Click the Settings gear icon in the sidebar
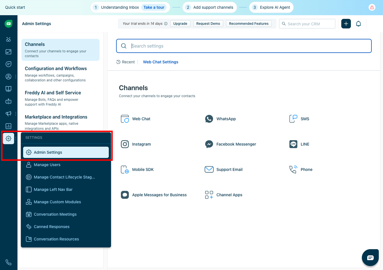This screenshot has width=383, height=270. coord(8,139)
